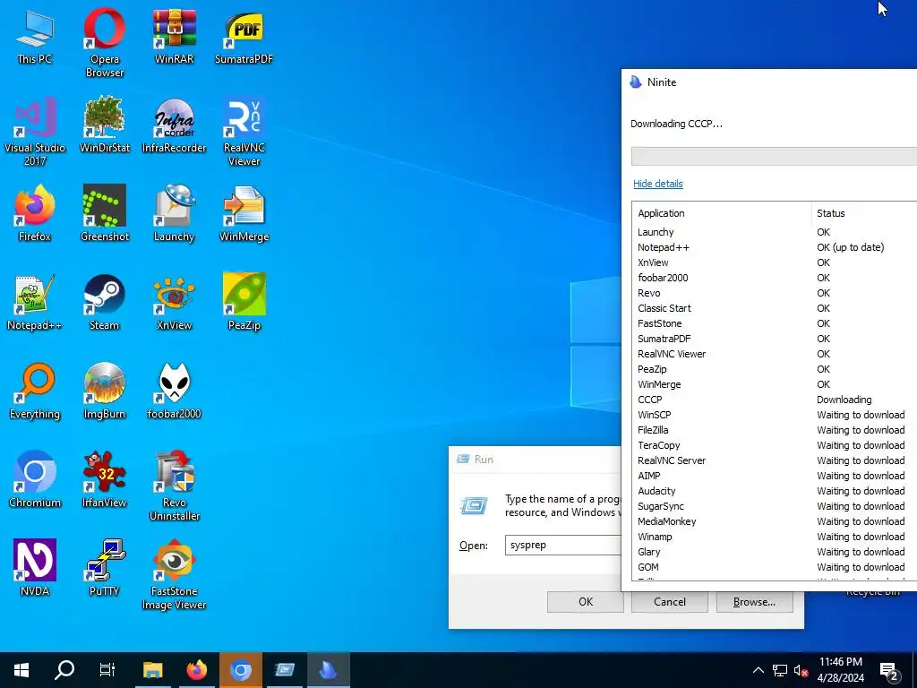Click Cancel in the Run dialog
Viewport: 917px width, 688px height.
point(670,602)
